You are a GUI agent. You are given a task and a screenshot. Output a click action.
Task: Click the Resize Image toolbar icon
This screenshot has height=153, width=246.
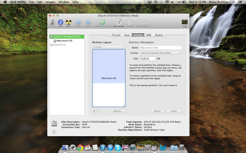[x=143, y=22]
